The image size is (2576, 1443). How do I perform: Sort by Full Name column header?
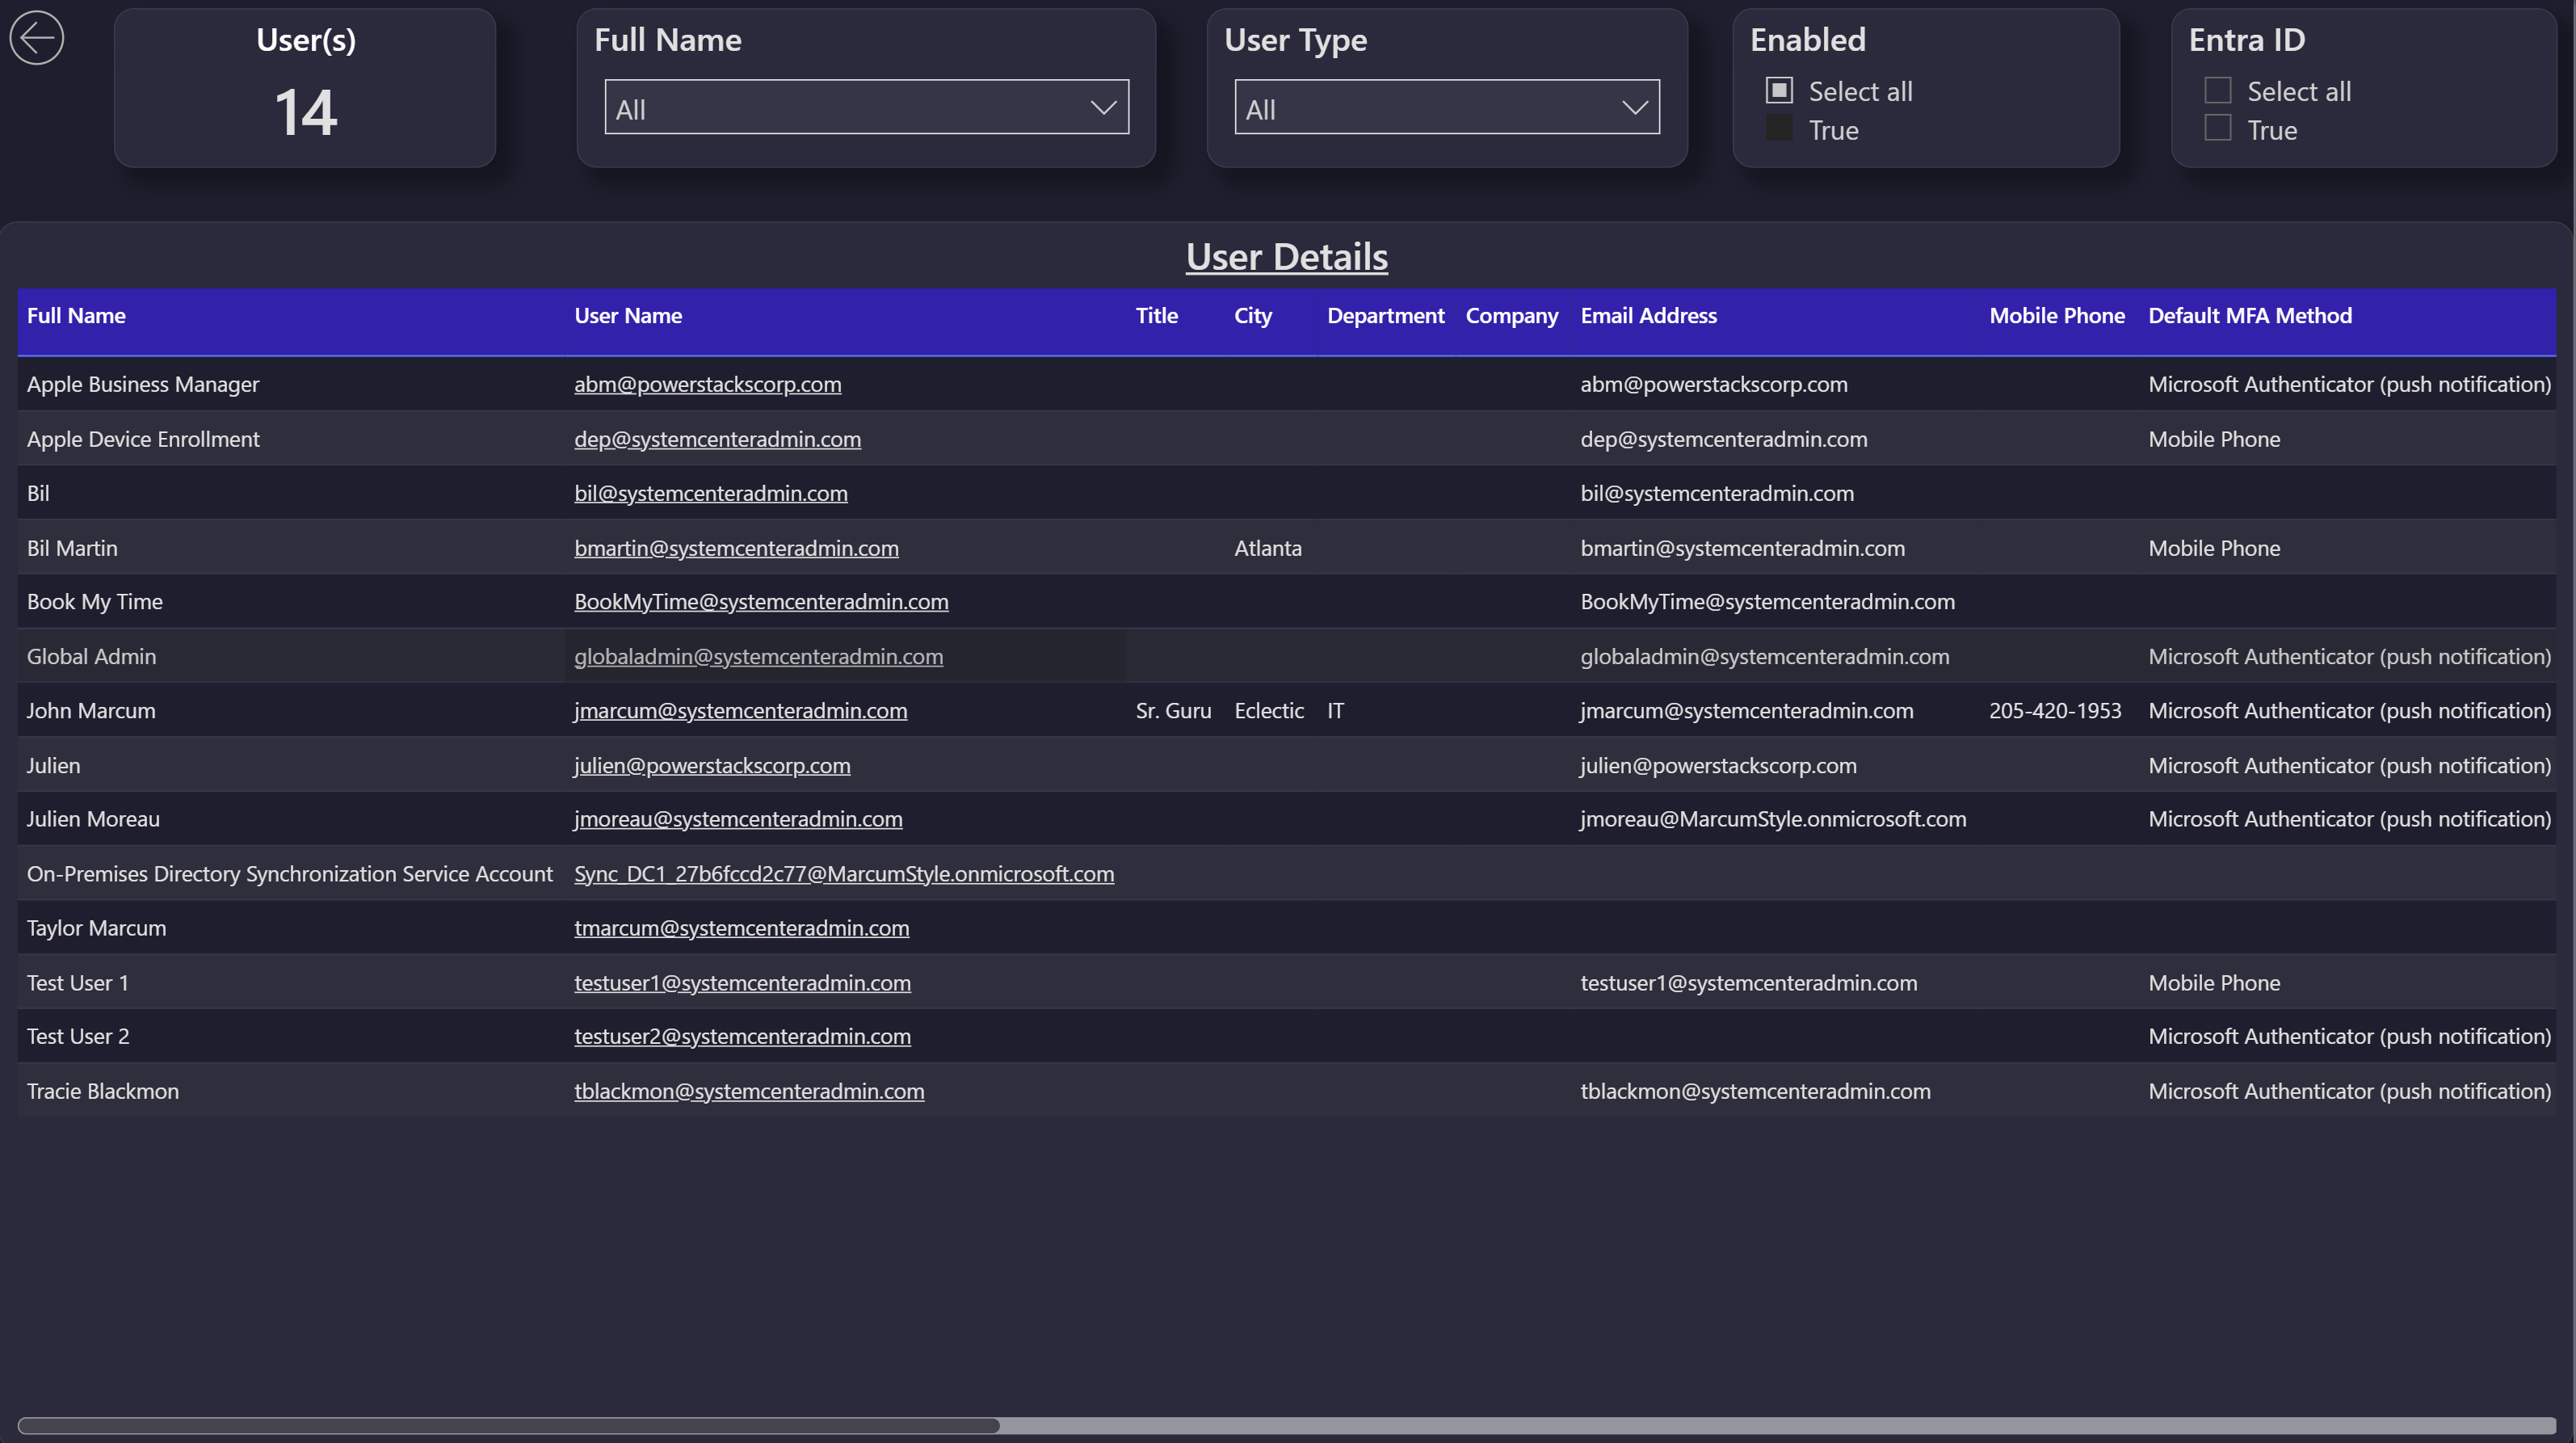(76, 315)
